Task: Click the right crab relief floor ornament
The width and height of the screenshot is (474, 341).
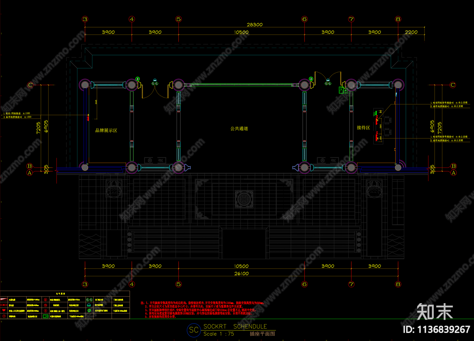Action: point(374,189)
